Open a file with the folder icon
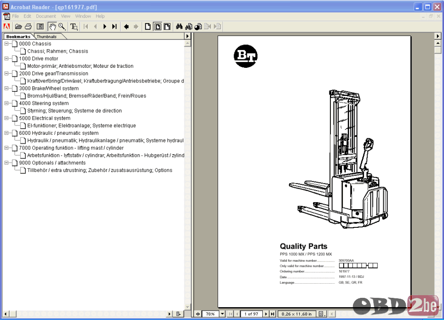This screenshot has width=444, height=320. 19,27
